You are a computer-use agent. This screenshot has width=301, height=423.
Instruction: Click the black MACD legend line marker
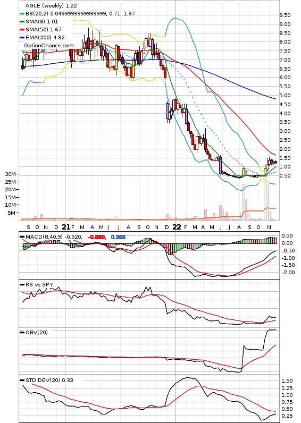click(22, 237)
